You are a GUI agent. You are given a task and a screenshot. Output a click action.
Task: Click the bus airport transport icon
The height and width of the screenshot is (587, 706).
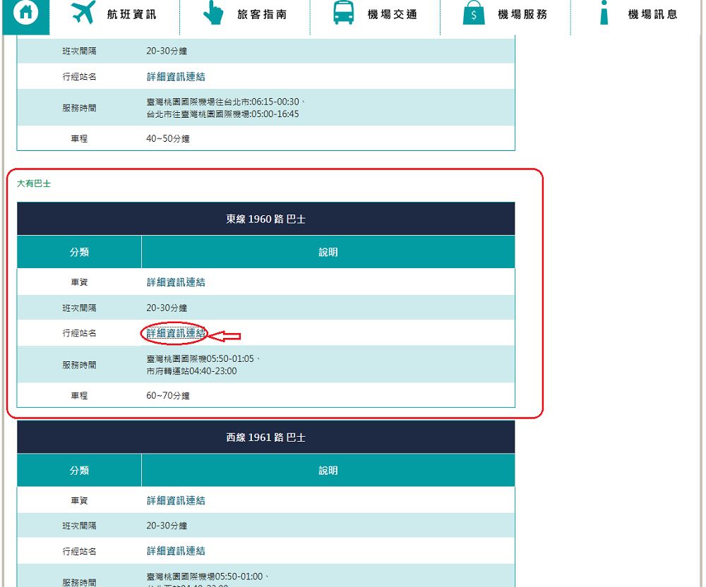(x=344, y=13)
